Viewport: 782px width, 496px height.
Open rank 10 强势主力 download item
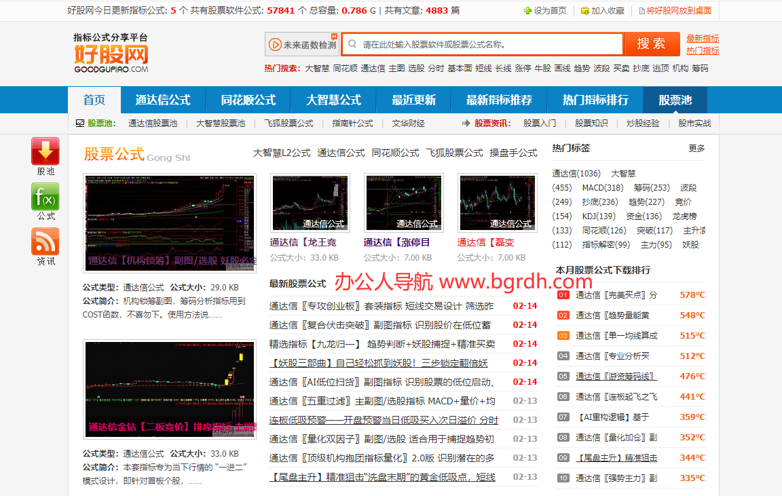(616, 478)
